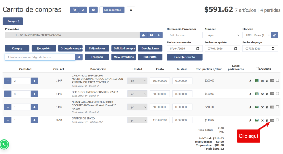Click pencil edit icon for GBC P4377 row
Image resolution: width=283 pixels, height=154 pixels.
[250, 94]
